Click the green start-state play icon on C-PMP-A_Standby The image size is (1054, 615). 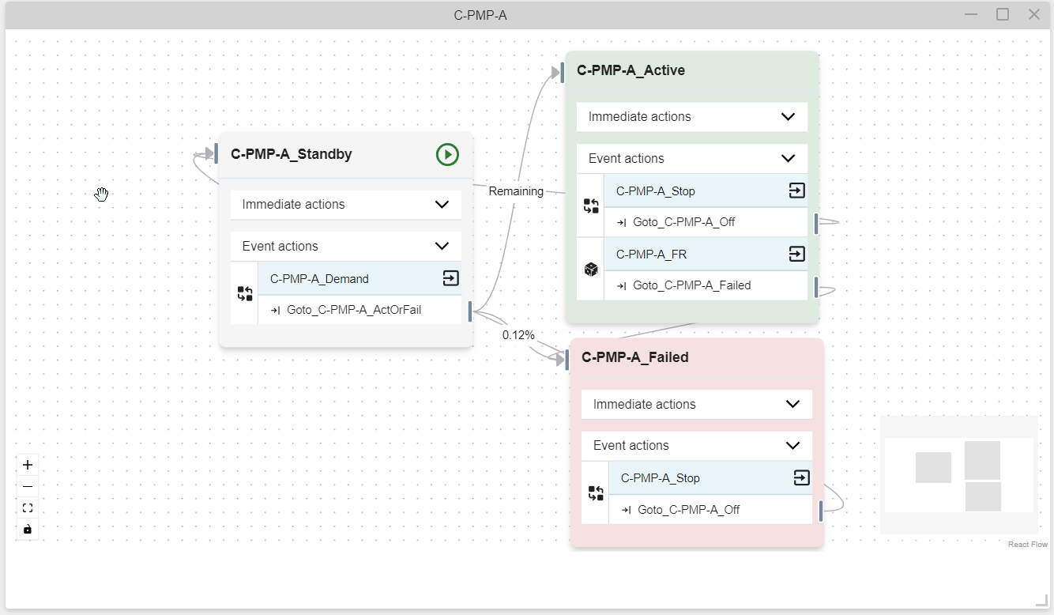coord(447,154)
